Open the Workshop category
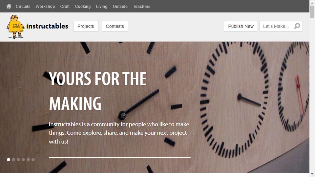The image size is (315, 177). (45, 7)
